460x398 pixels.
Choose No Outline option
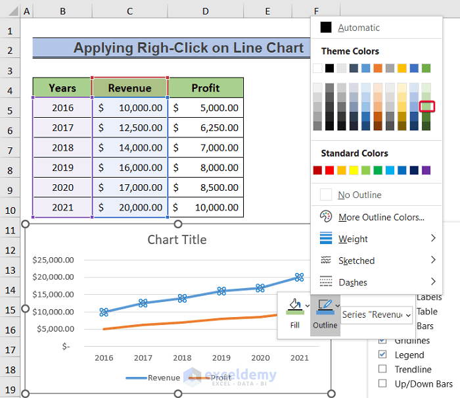coord(377,195)
